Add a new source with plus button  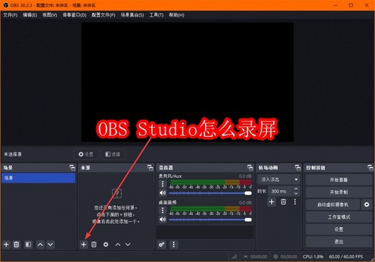[x=84, y=244]
